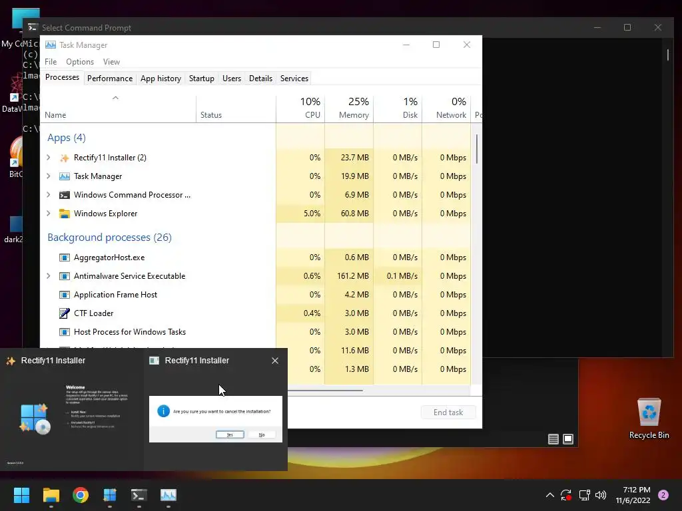The height and width of the screenshot is (511, 682).
Task: Sort by the Status column header
Action: (x=236, y=108)
